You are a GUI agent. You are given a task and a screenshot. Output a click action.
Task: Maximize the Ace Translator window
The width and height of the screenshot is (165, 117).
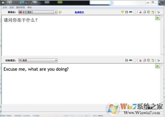153,2
